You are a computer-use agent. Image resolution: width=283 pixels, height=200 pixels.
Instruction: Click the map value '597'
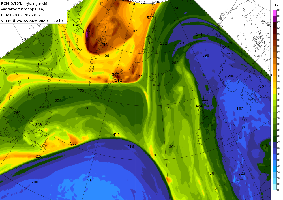(x=115, y=74)
